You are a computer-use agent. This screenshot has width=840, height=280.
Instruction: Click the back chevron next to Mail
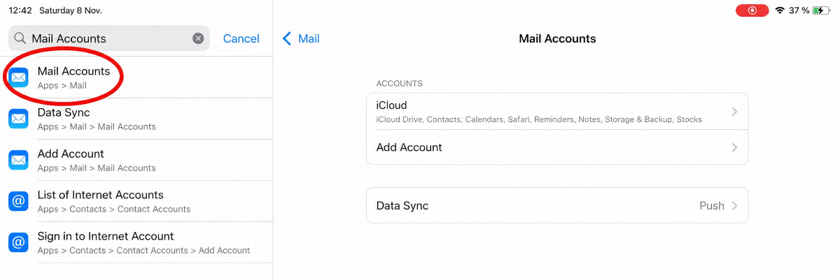click(x=286, y=38)
